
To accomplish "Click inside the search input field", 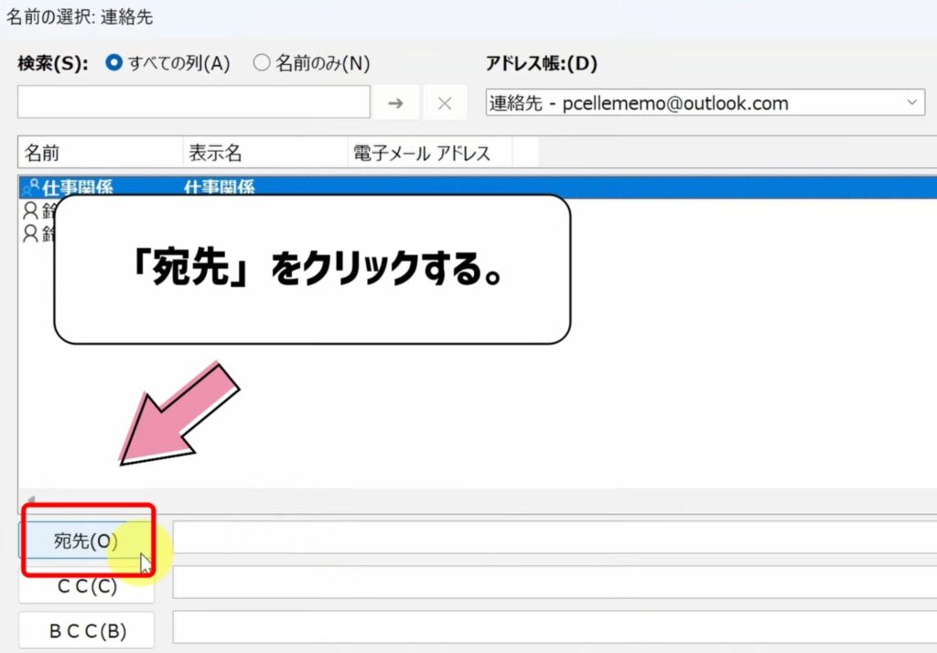I will [192, 102].
